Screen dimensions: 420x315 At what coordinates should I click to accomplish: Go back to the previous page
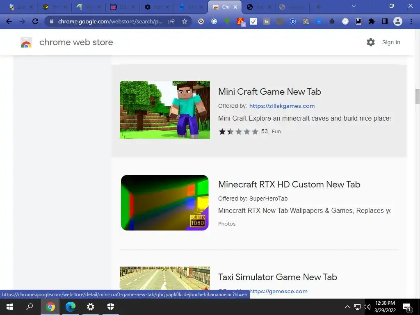click(9, 21)
